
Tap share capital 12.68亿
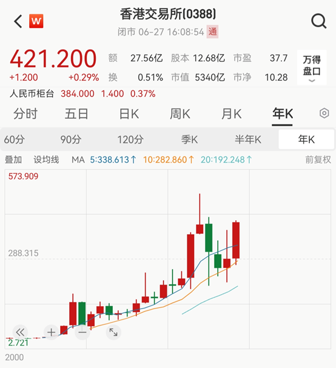pyautogui.click(x=209, y=58)
